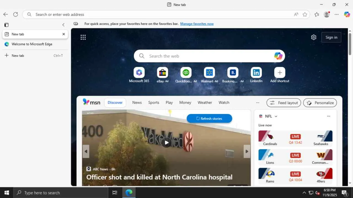Switch to the Money tab

coord(185,103)
